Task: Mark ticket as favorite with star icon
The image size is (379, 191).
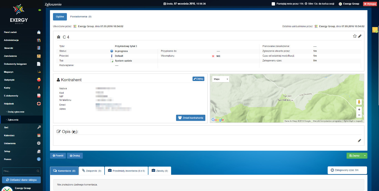Action: coord(355,36)
